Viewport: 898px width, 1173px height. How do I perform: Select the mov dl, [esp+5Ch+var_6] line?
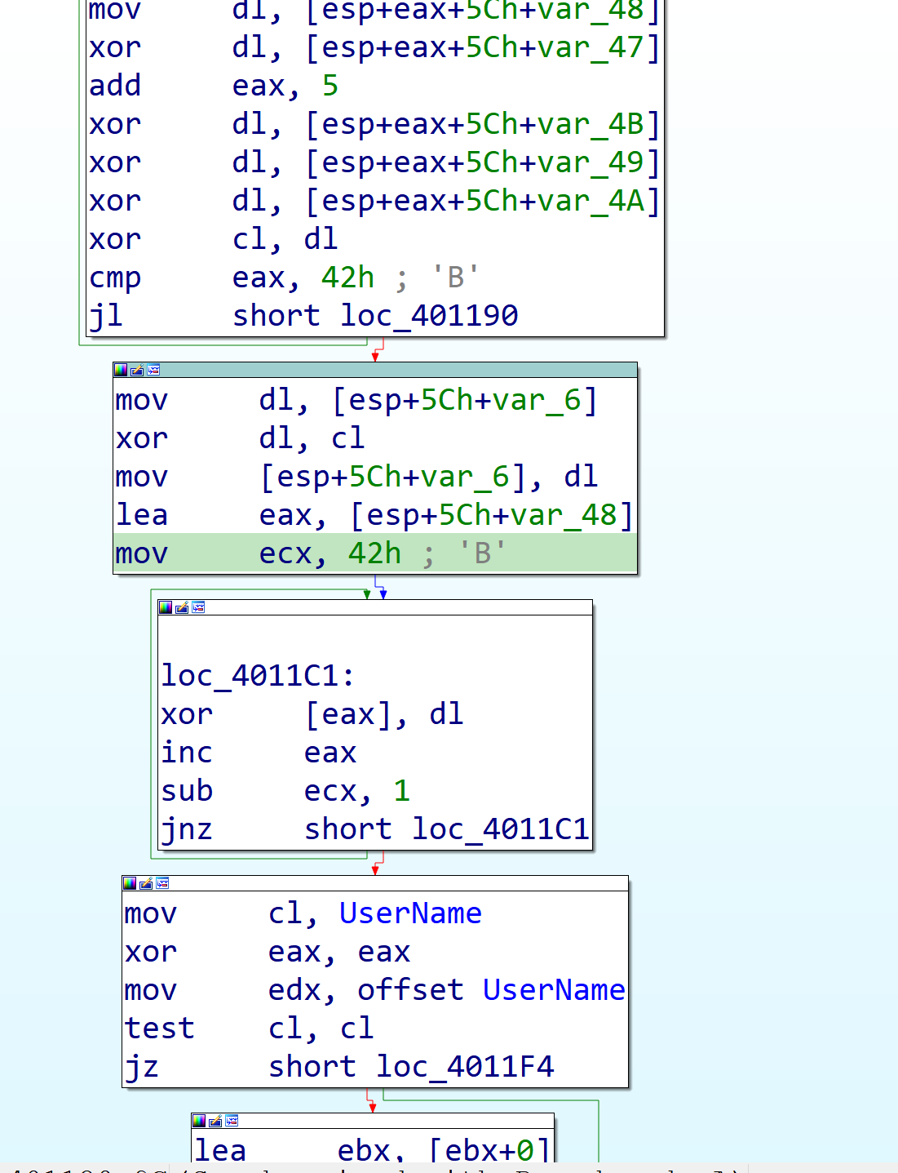point(356,400)
